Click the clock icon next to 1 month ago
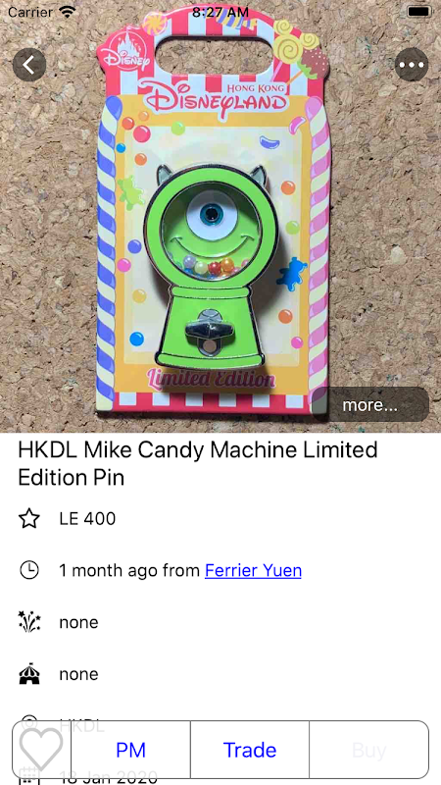Screen dimensions: 441x785 pos(29,570)
